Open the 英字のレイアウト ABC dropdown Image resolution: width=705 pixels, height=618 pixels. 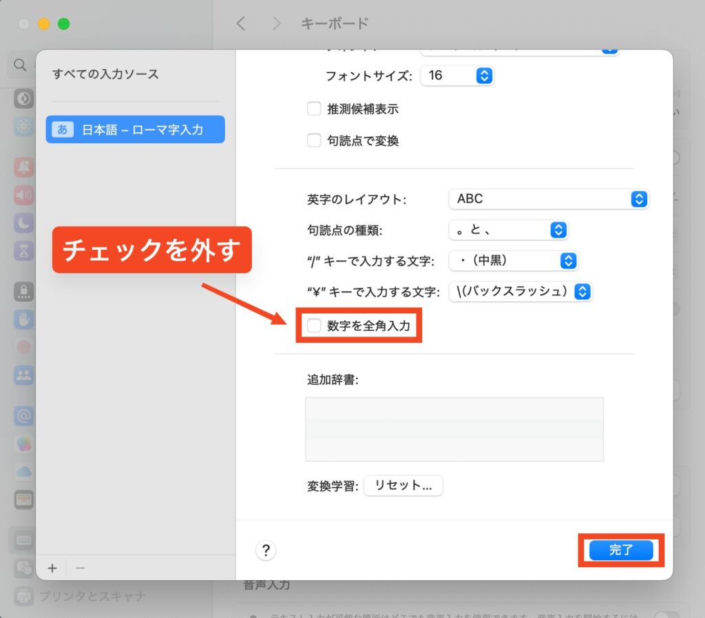[x=548, y=199]
